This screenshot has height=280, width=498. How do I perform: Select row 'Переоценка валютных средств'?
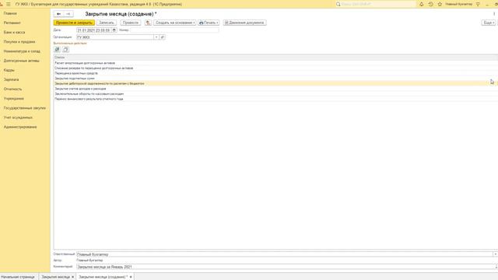coord(275,73)
